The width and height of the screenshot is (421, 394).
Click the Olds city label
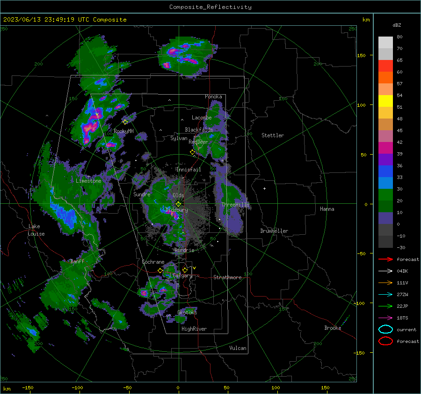178,195
